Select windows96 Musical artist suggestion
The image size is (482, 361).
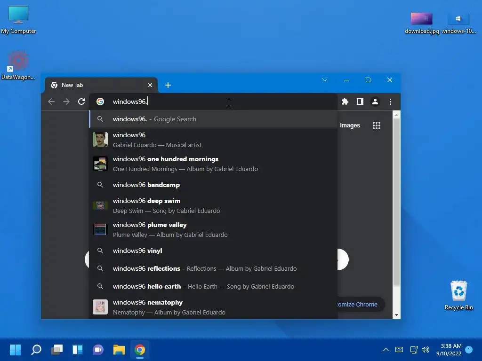point(213,140)
